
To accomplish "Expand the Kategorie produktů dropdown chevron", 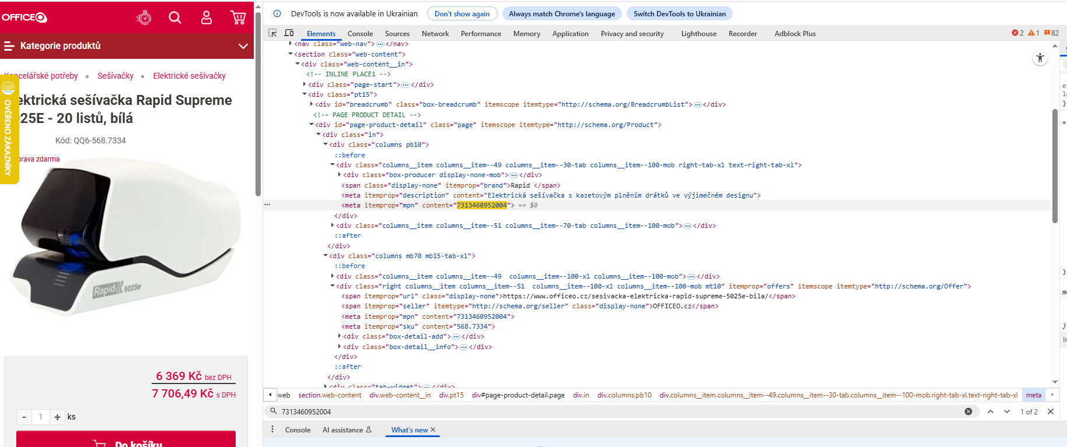I will (243, 46).
